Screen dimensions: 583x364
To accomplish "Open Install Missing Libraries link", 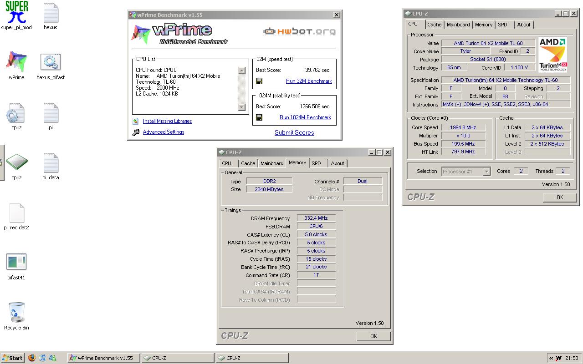I will click(167, 121).
